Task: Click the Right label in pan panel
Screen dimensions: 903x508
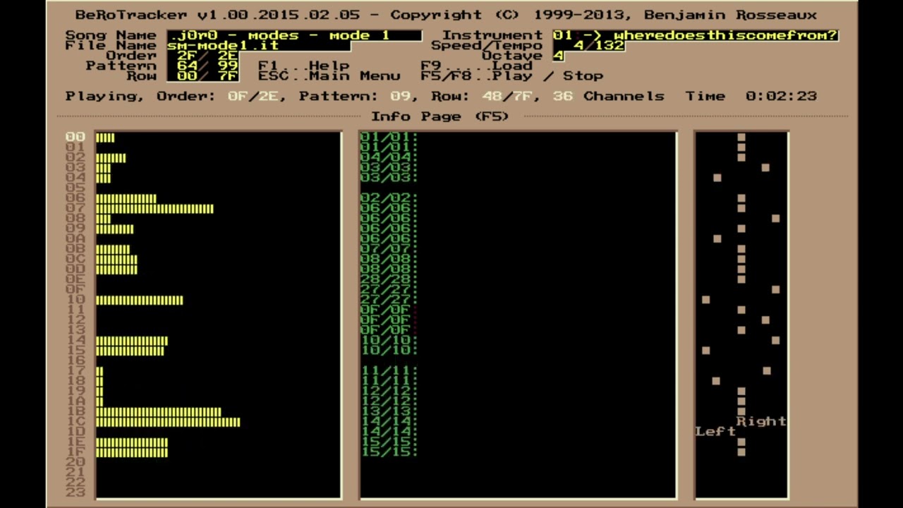Action: pos(761,422)
